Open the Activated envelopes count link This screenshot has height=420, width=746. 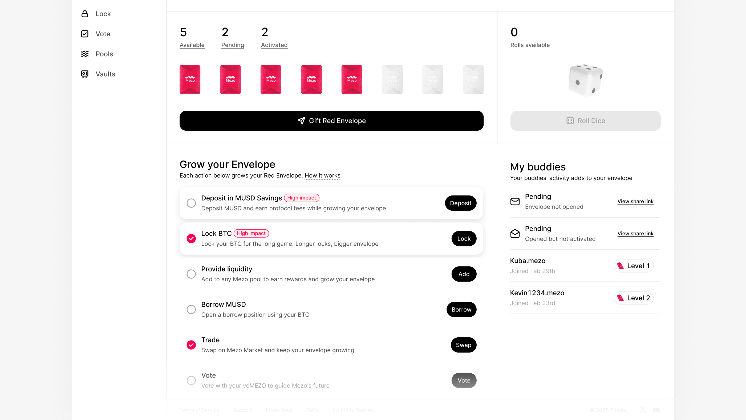pyautogui.click(x=274, y=45)
